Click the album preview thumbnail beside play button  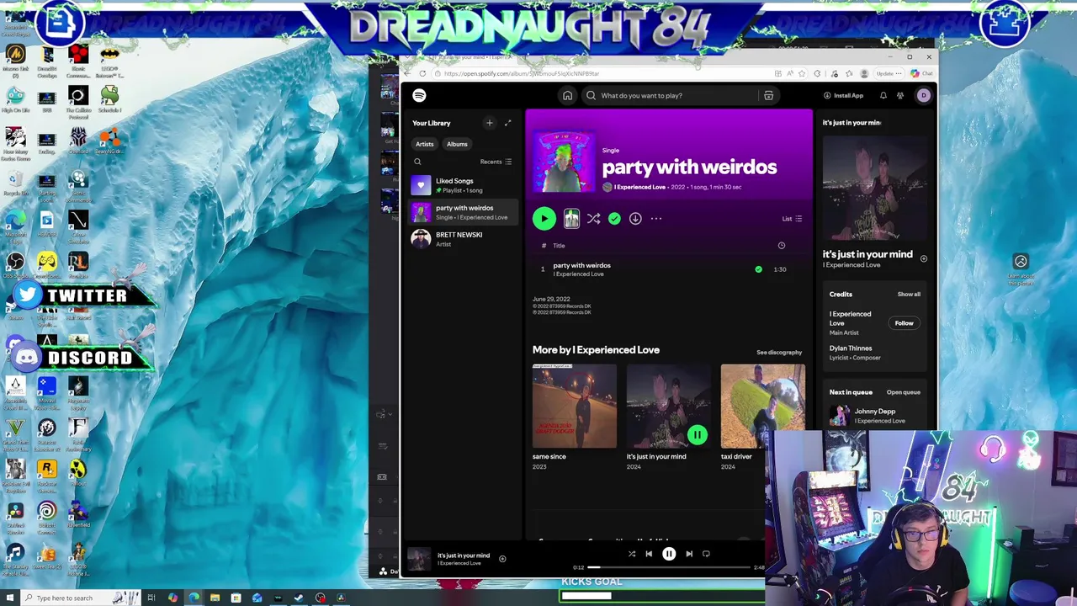(x=571, y=219)
